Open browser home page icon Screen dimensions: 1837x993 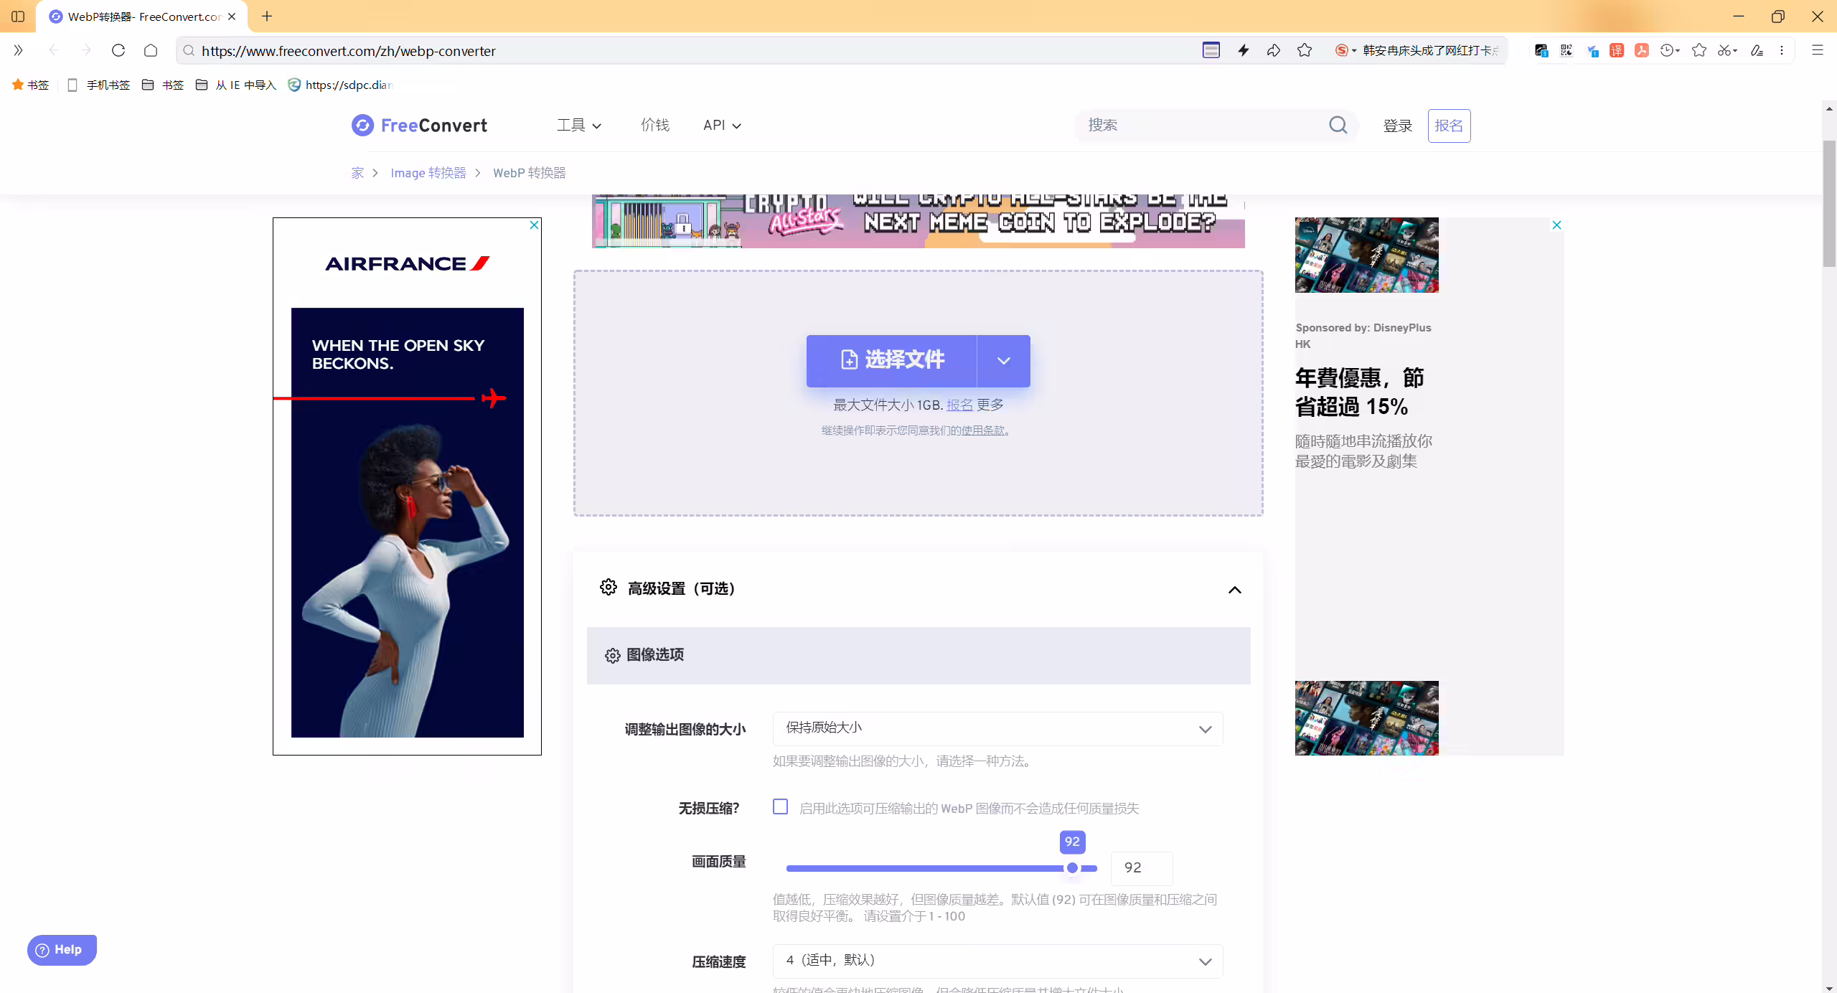click(x=151, y=50)
